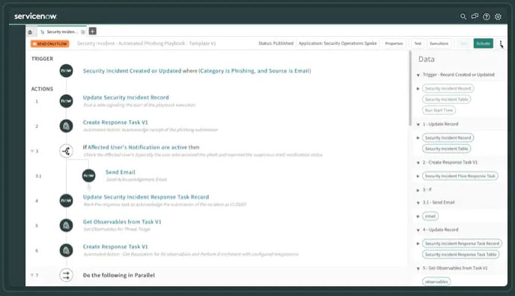
Task: Select trigger Security Incident Table data pill
Action: [446, 99]
